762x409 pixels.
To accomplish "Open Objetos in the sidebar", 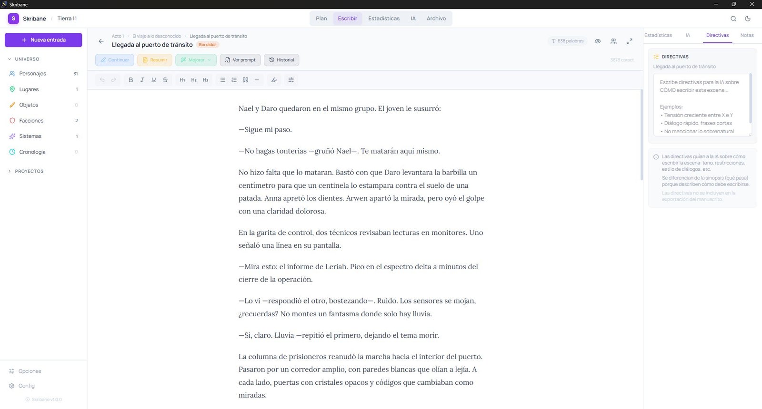I will 43,105.
